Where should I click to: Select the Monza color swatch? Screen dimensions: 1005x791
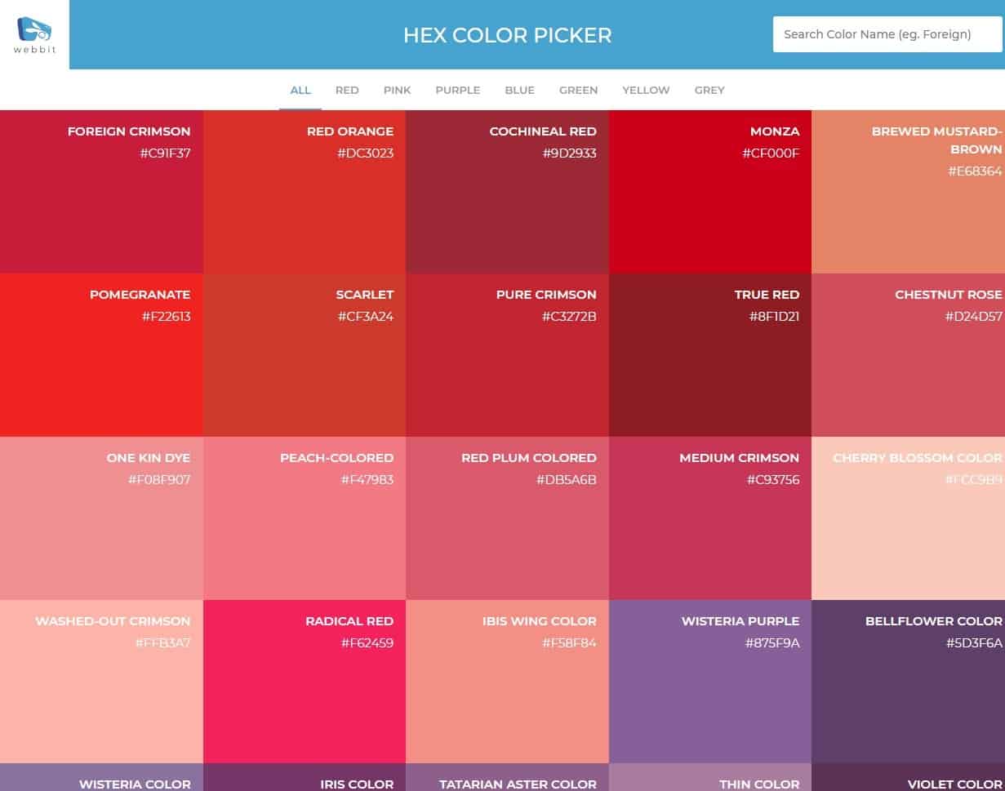click(709, 189)
